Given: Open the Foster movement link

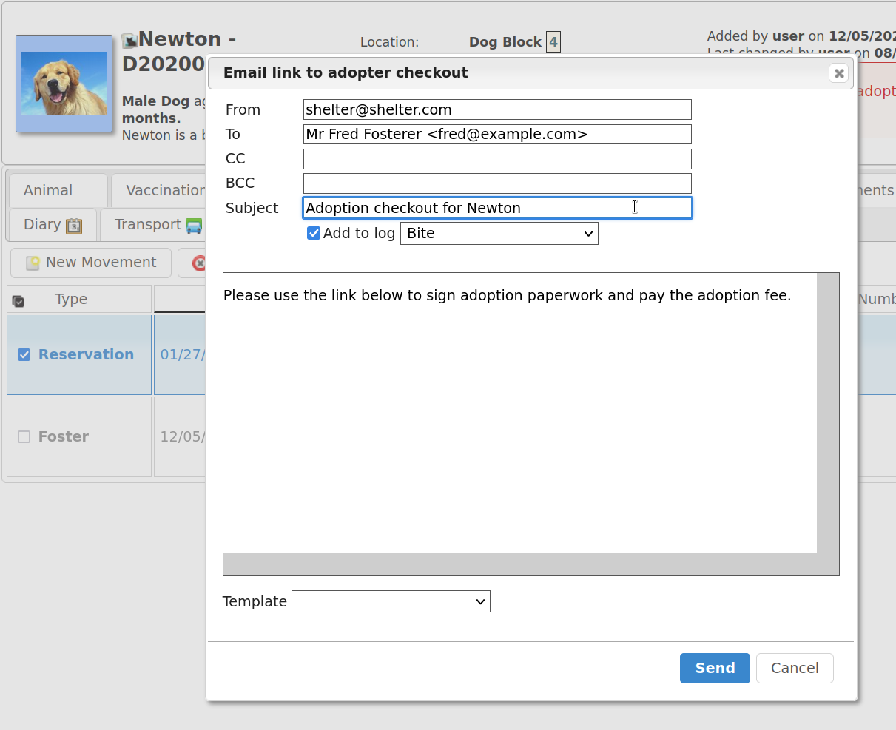Looking at the screenshot, I should (64, 436).
